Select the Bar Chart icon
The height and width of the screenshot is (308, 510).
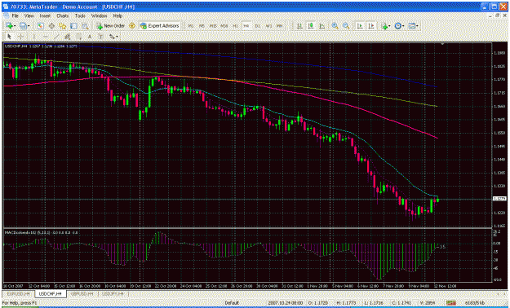pos(299,26)
